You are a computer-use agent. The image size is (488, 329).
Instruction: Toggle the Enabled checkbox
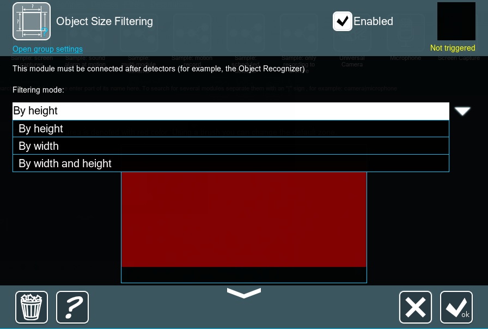tap(343, 21)
